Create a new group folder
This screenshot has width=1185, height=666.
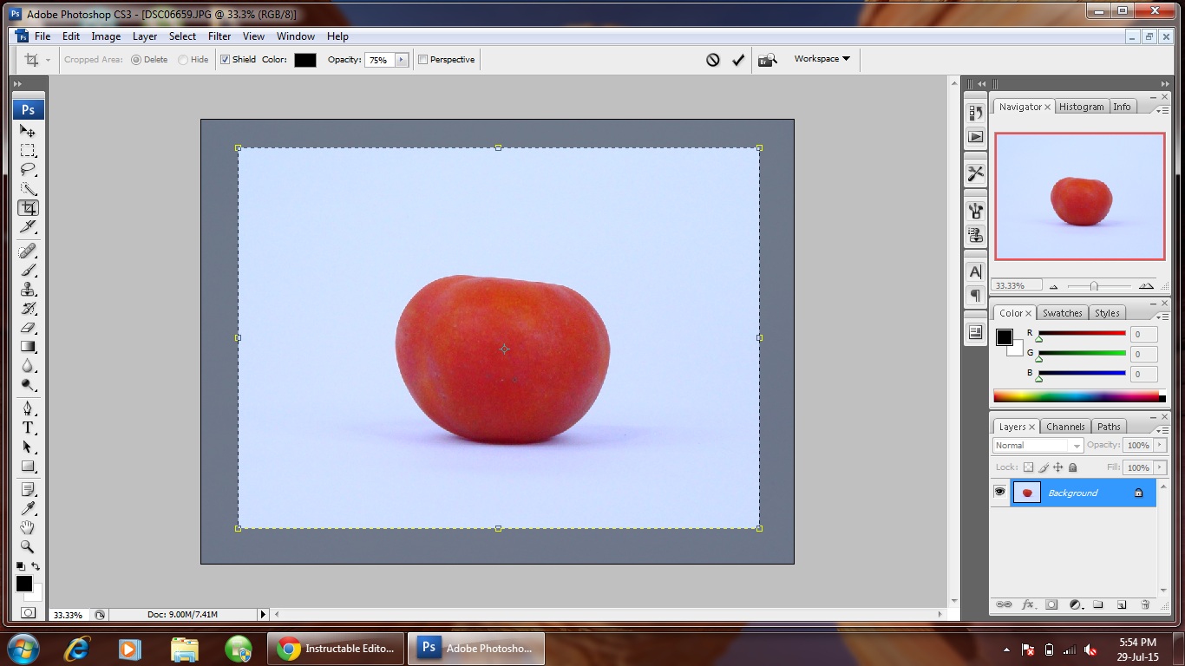click(1097, 604)
